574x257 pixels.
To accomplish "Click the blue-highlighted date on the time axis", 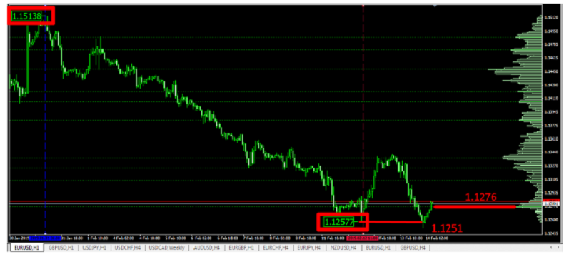I will pyautogui.click(x=45, y=238).
